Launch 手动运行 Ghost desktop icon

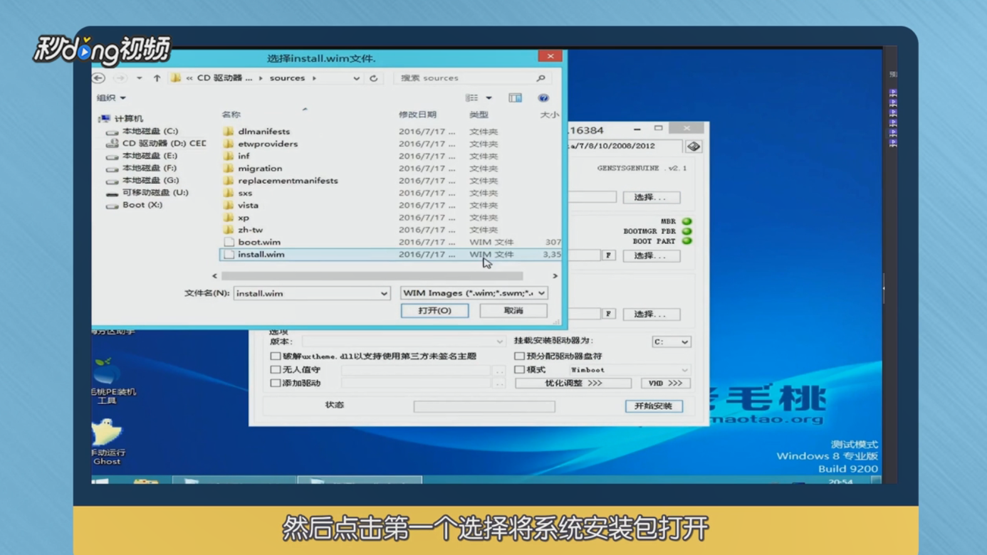107,441
